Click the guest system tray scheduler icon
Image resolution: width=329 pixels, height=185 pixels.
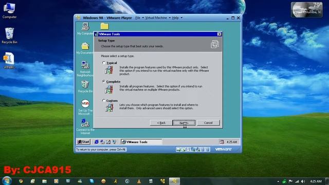click(222, 142)
